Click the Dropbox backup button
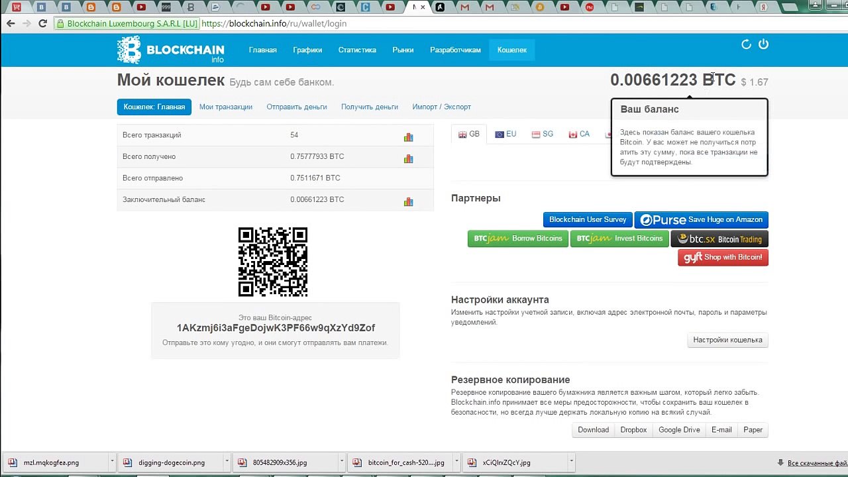This screenshot has height=477, width=848. (633, 430)
